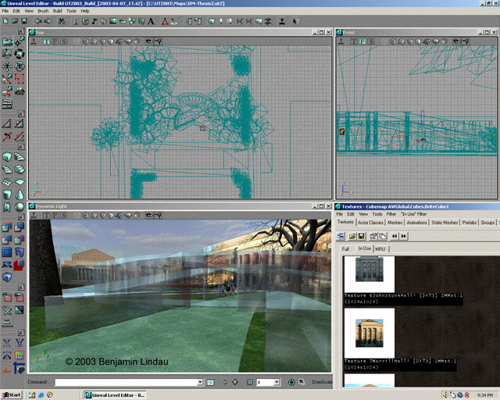Toggle realtime preview in Dynamic Light viewport
500x400 pixels.
click(x=35, y=214)
